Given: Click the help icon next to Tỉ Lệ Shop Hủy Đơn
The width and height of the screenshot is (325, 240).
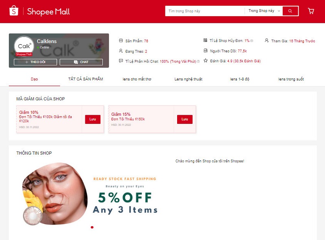Looking at the screenshot, I should 251,41.
